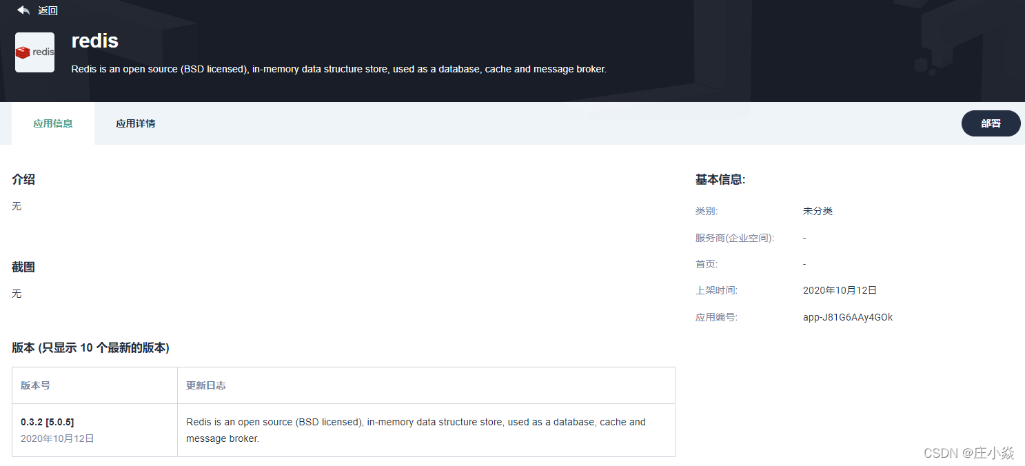Select version 0.3.2 [5.0.5] cell
Screen dimensions: 1025x466
click(x=47, y=422)
